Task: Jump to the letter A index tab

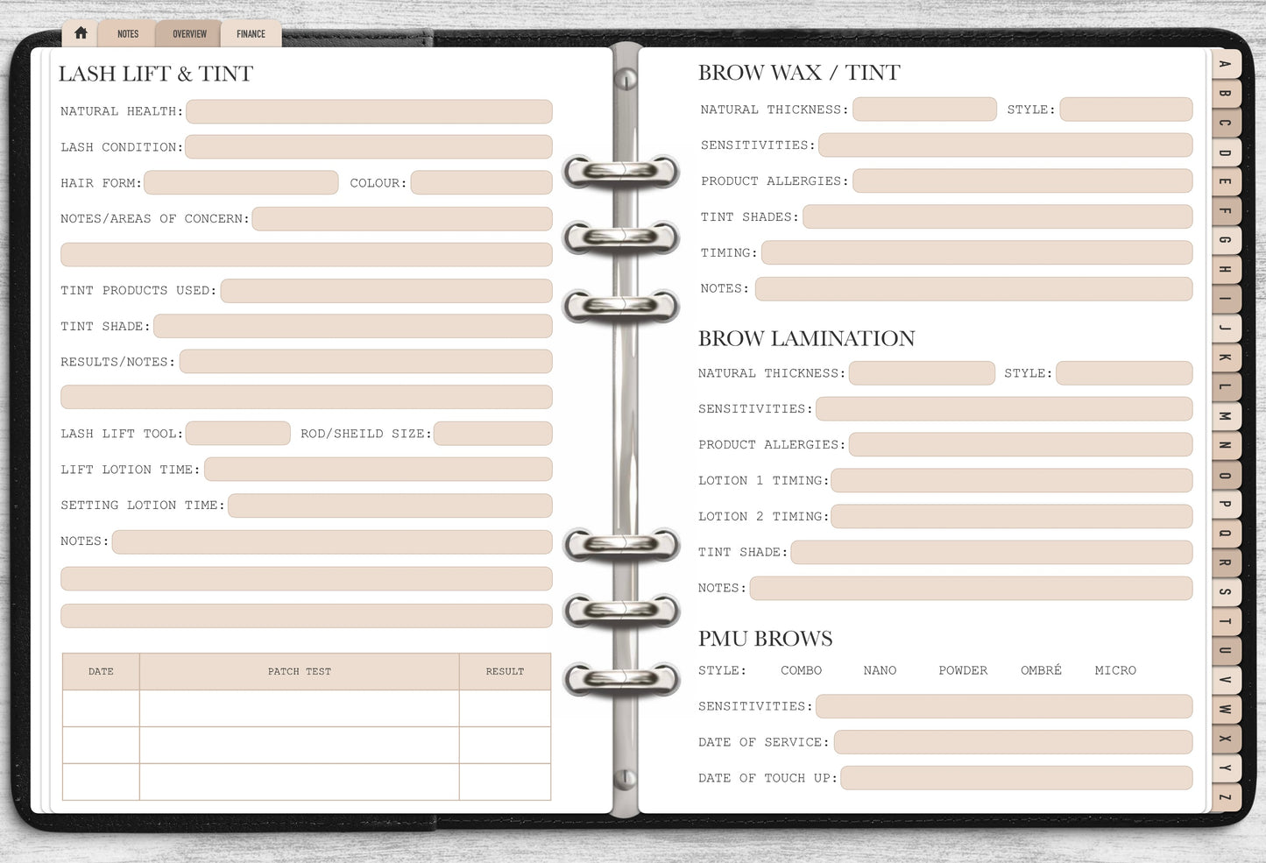Action: pos(1225,64)
